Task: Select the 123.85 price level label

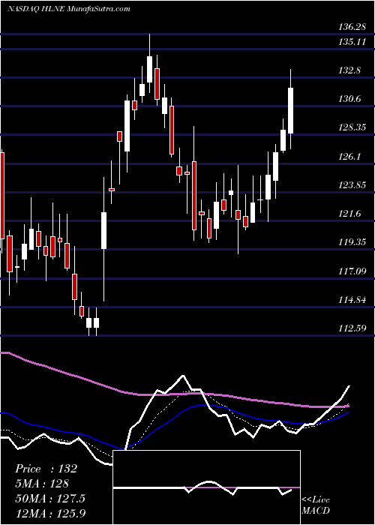Action: pyautogui.click(x=352, y=184)
